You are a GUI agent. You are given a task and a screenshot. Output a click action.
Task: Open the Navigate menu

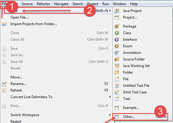point(61,4)
